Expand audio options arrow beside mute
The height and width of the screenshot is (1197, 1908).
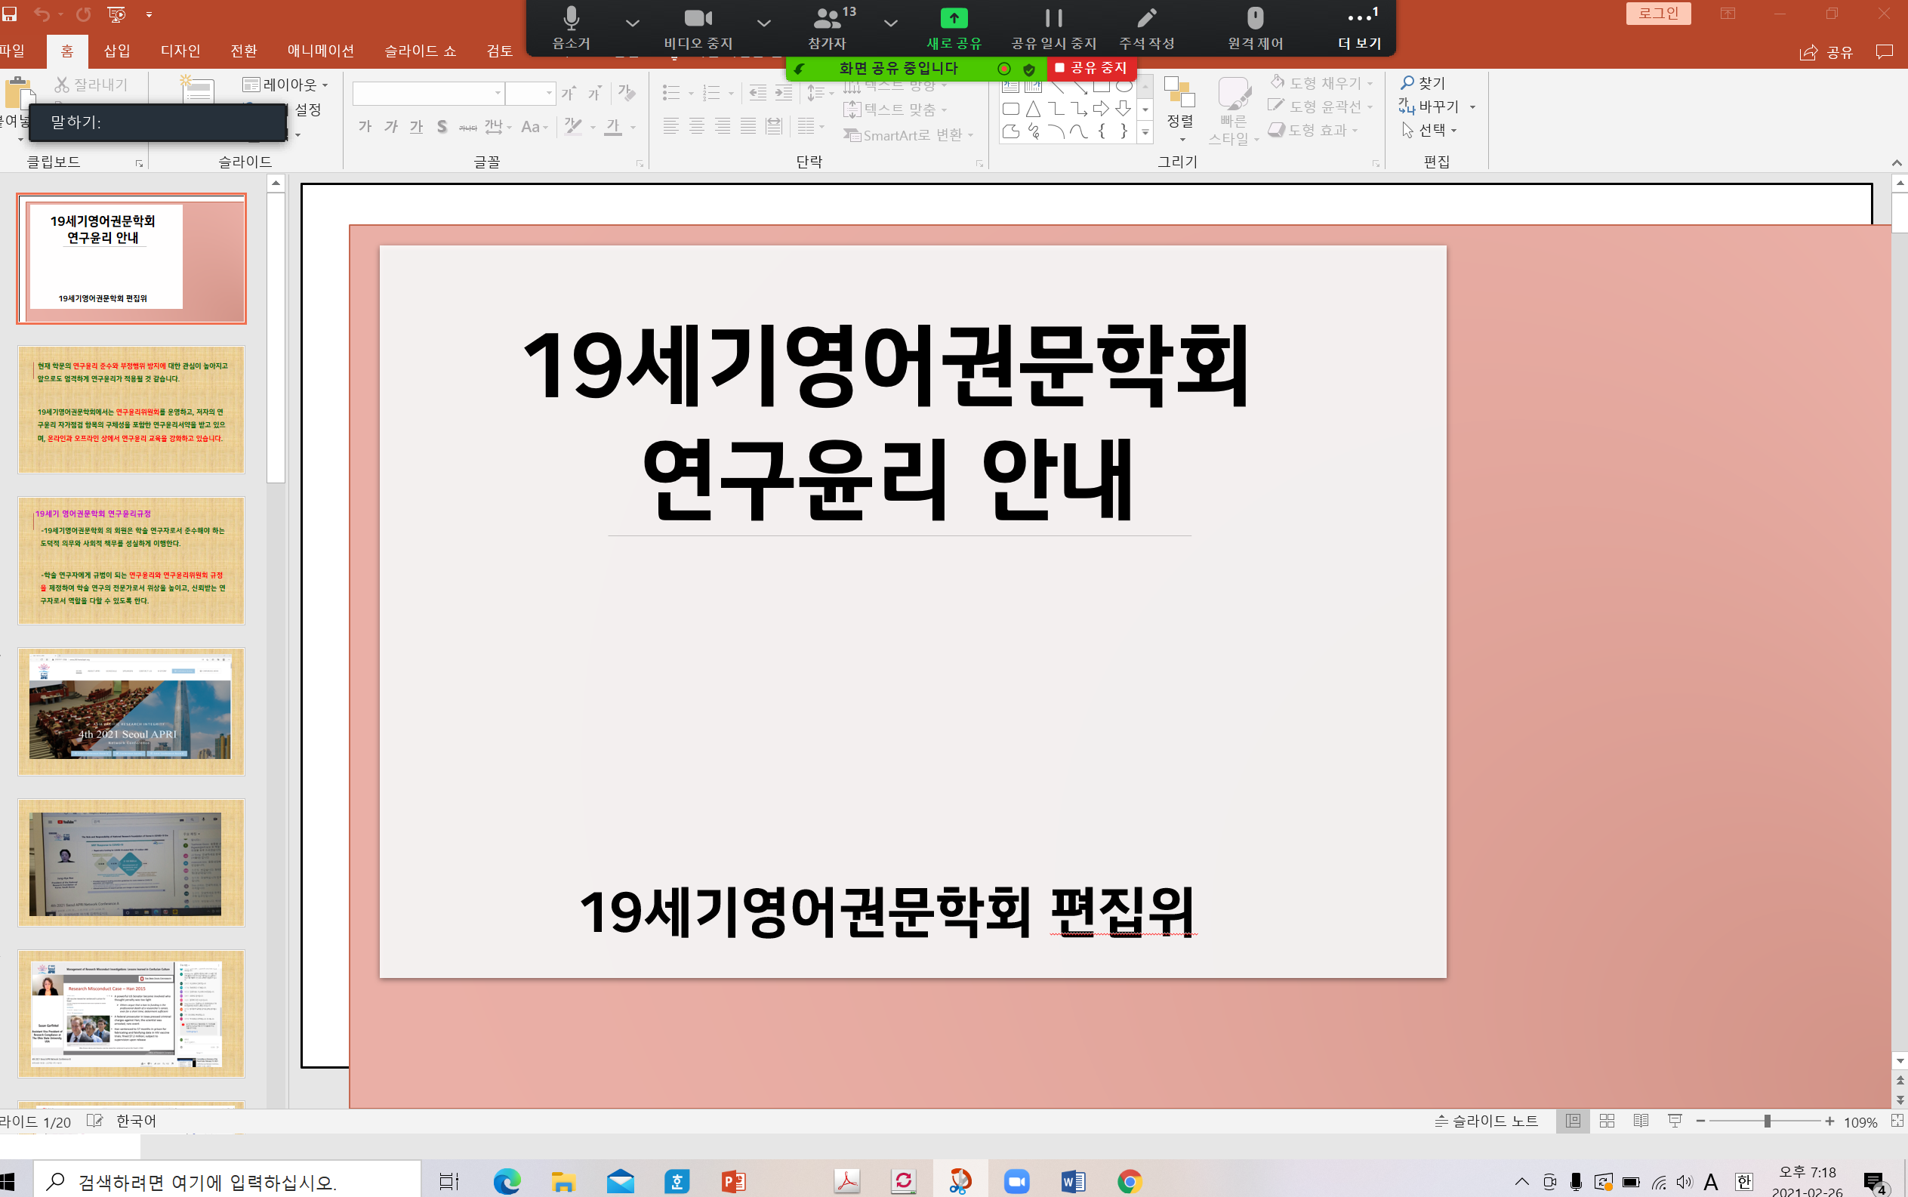tap(632, 23)
